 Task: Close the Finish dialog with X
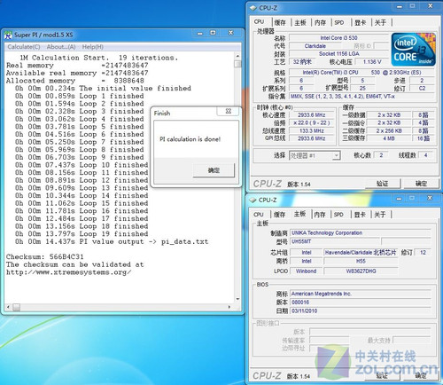pyautogui.click(x=228, y=111)
